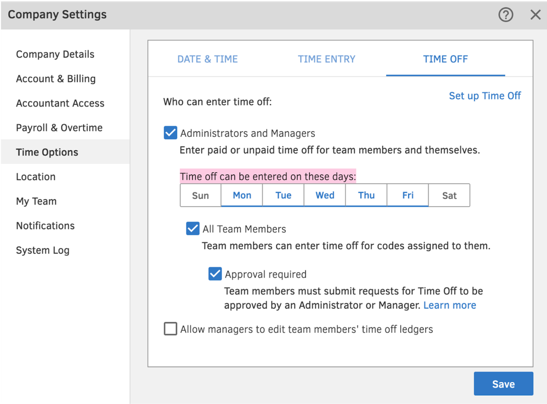Viewport: 547px width, 404px height.
Task: Follow the Set up Time Off link
Action: pyautogui.click(x=485, y=96)
